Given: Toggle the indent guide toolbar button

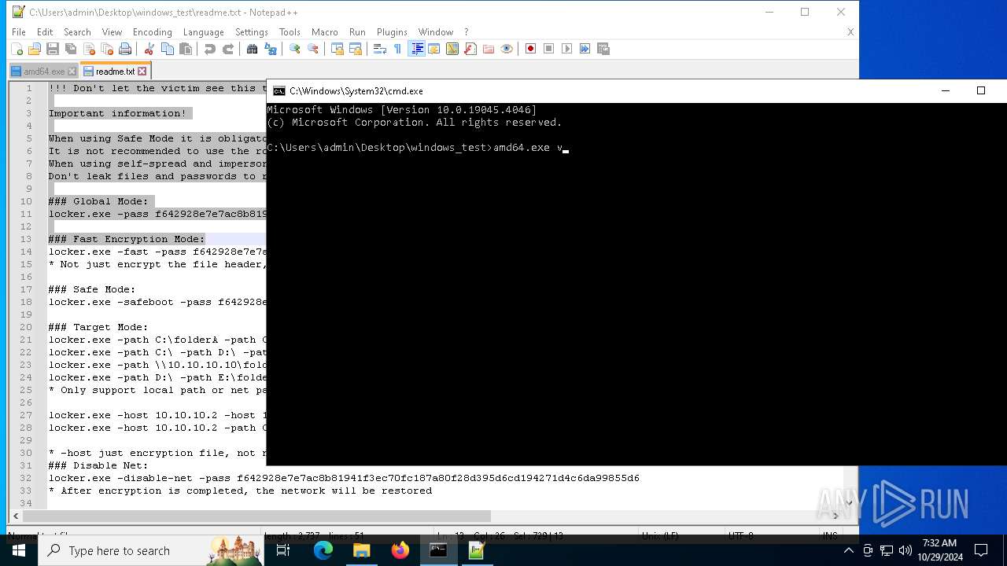Looking at the screenshot, I should click(x=416, y=49).
